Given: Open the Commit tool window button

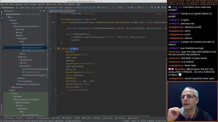Looking at the screenshot, I should (x=9, y=118).
